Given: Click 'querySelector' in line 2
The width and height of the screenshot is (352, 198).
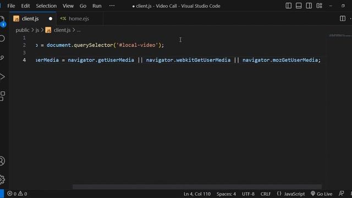Looking at the screenshot, I should [x=94, y=45].
